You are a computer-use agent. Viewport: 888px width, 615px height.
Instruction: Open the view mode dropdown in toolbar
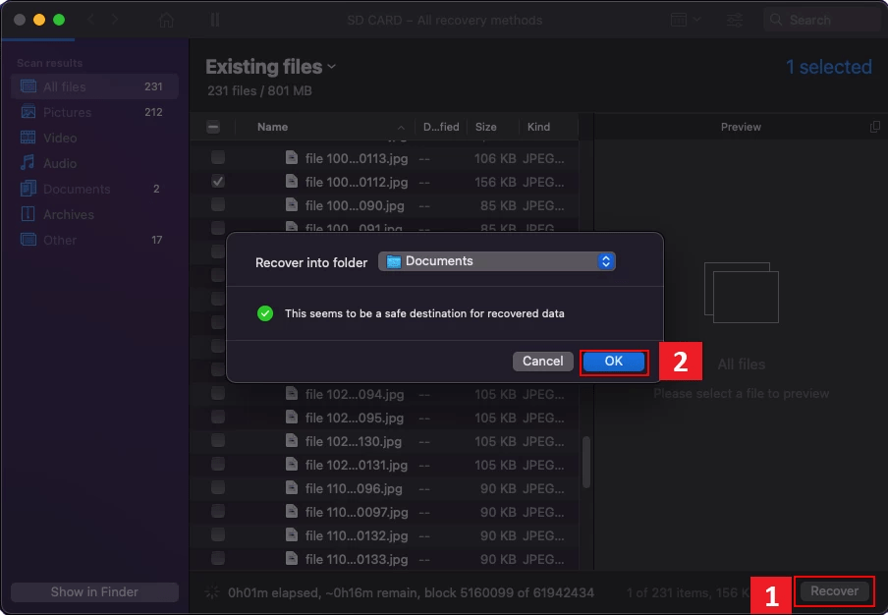[x=686, y=20]
